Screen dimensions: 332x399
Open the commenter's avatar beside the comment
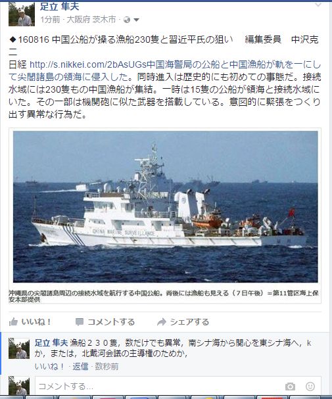[x=19, y=348]
